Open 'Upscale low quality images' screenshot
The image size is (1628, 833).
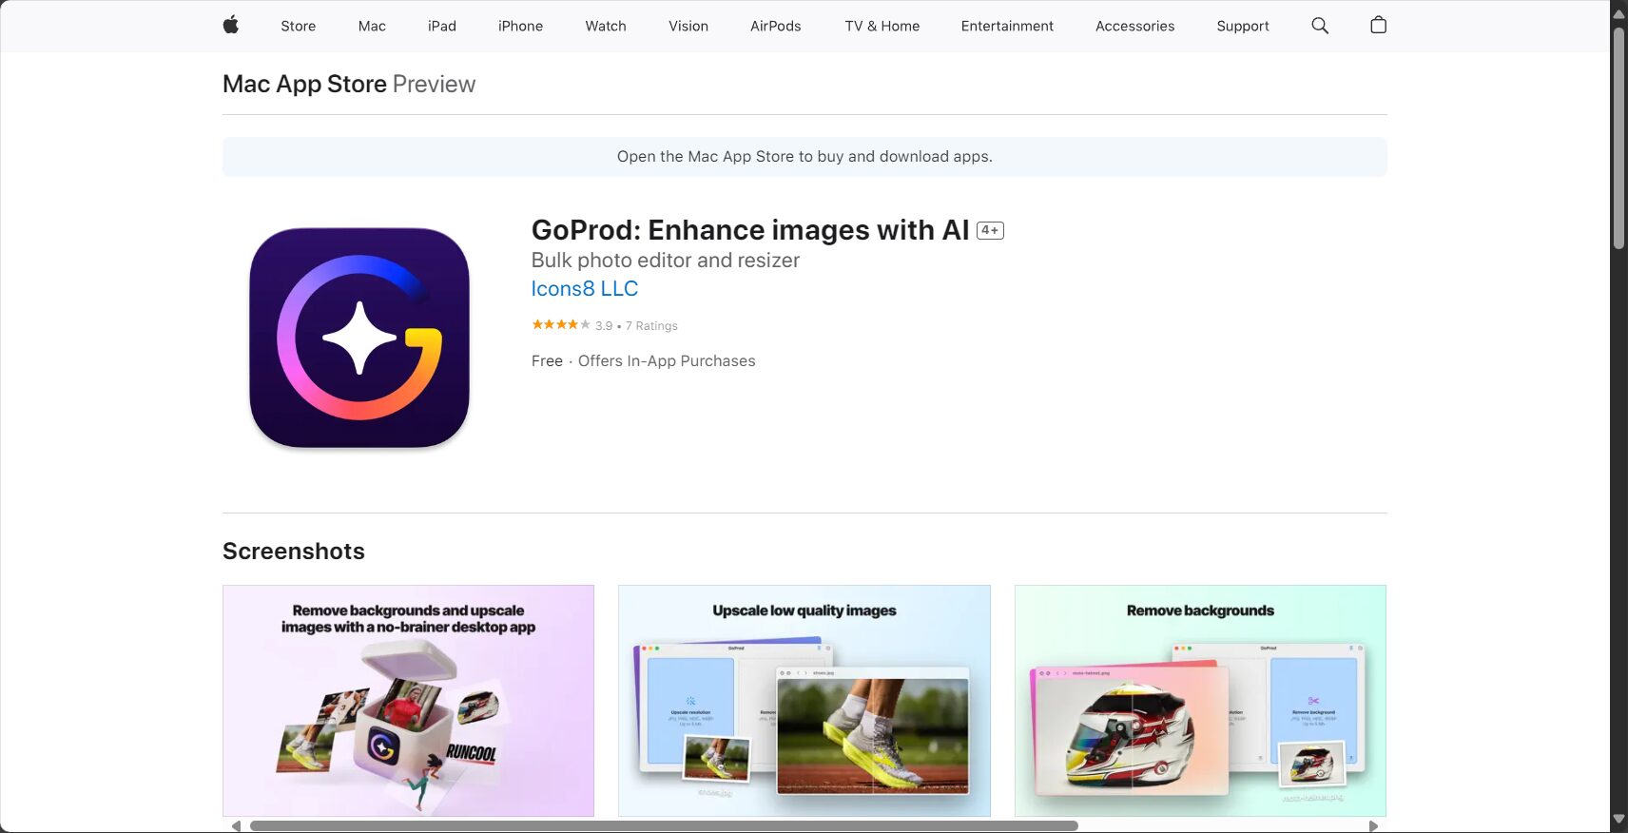click(804, 701)
